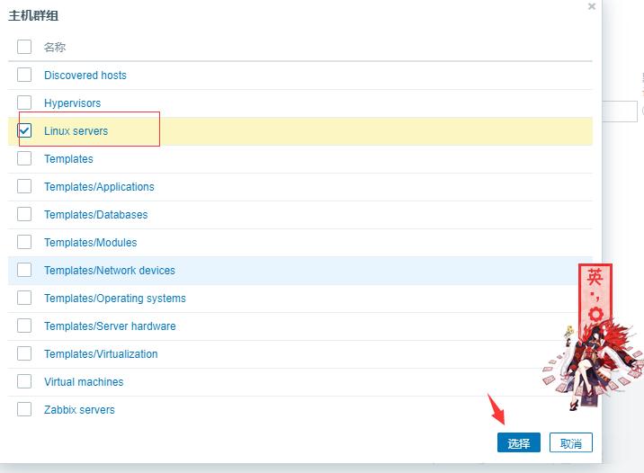
Task: Select the Templates/Applications checkbox
Action: [x=24, y=186]
